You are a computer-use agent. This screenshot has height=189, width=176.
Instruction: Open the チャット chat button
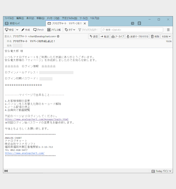pyautogui.click(x=39, y=30)
